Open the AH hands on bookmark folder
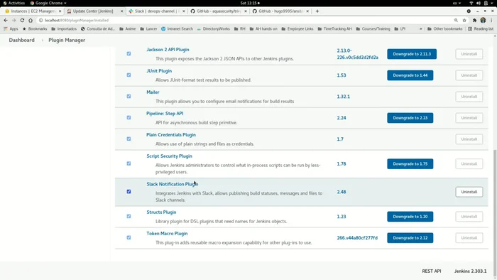 tap(263, 29)
